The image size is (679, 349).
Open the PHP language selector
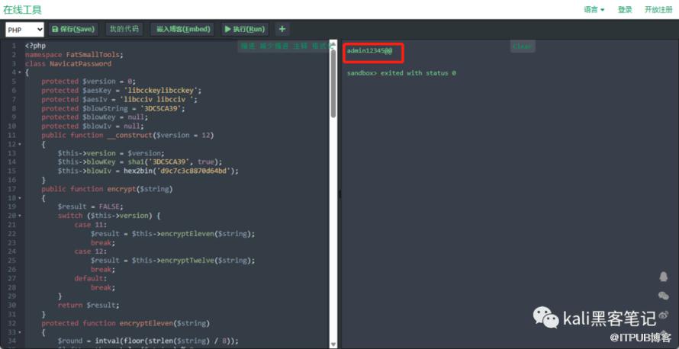click(24, 30)
